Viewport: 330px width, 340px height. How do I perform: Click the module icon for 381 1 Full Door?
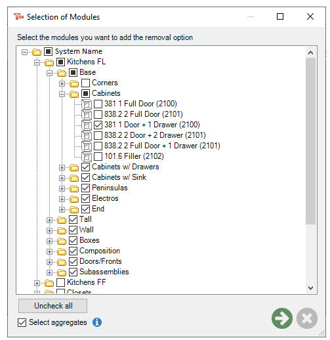point(87,104)
